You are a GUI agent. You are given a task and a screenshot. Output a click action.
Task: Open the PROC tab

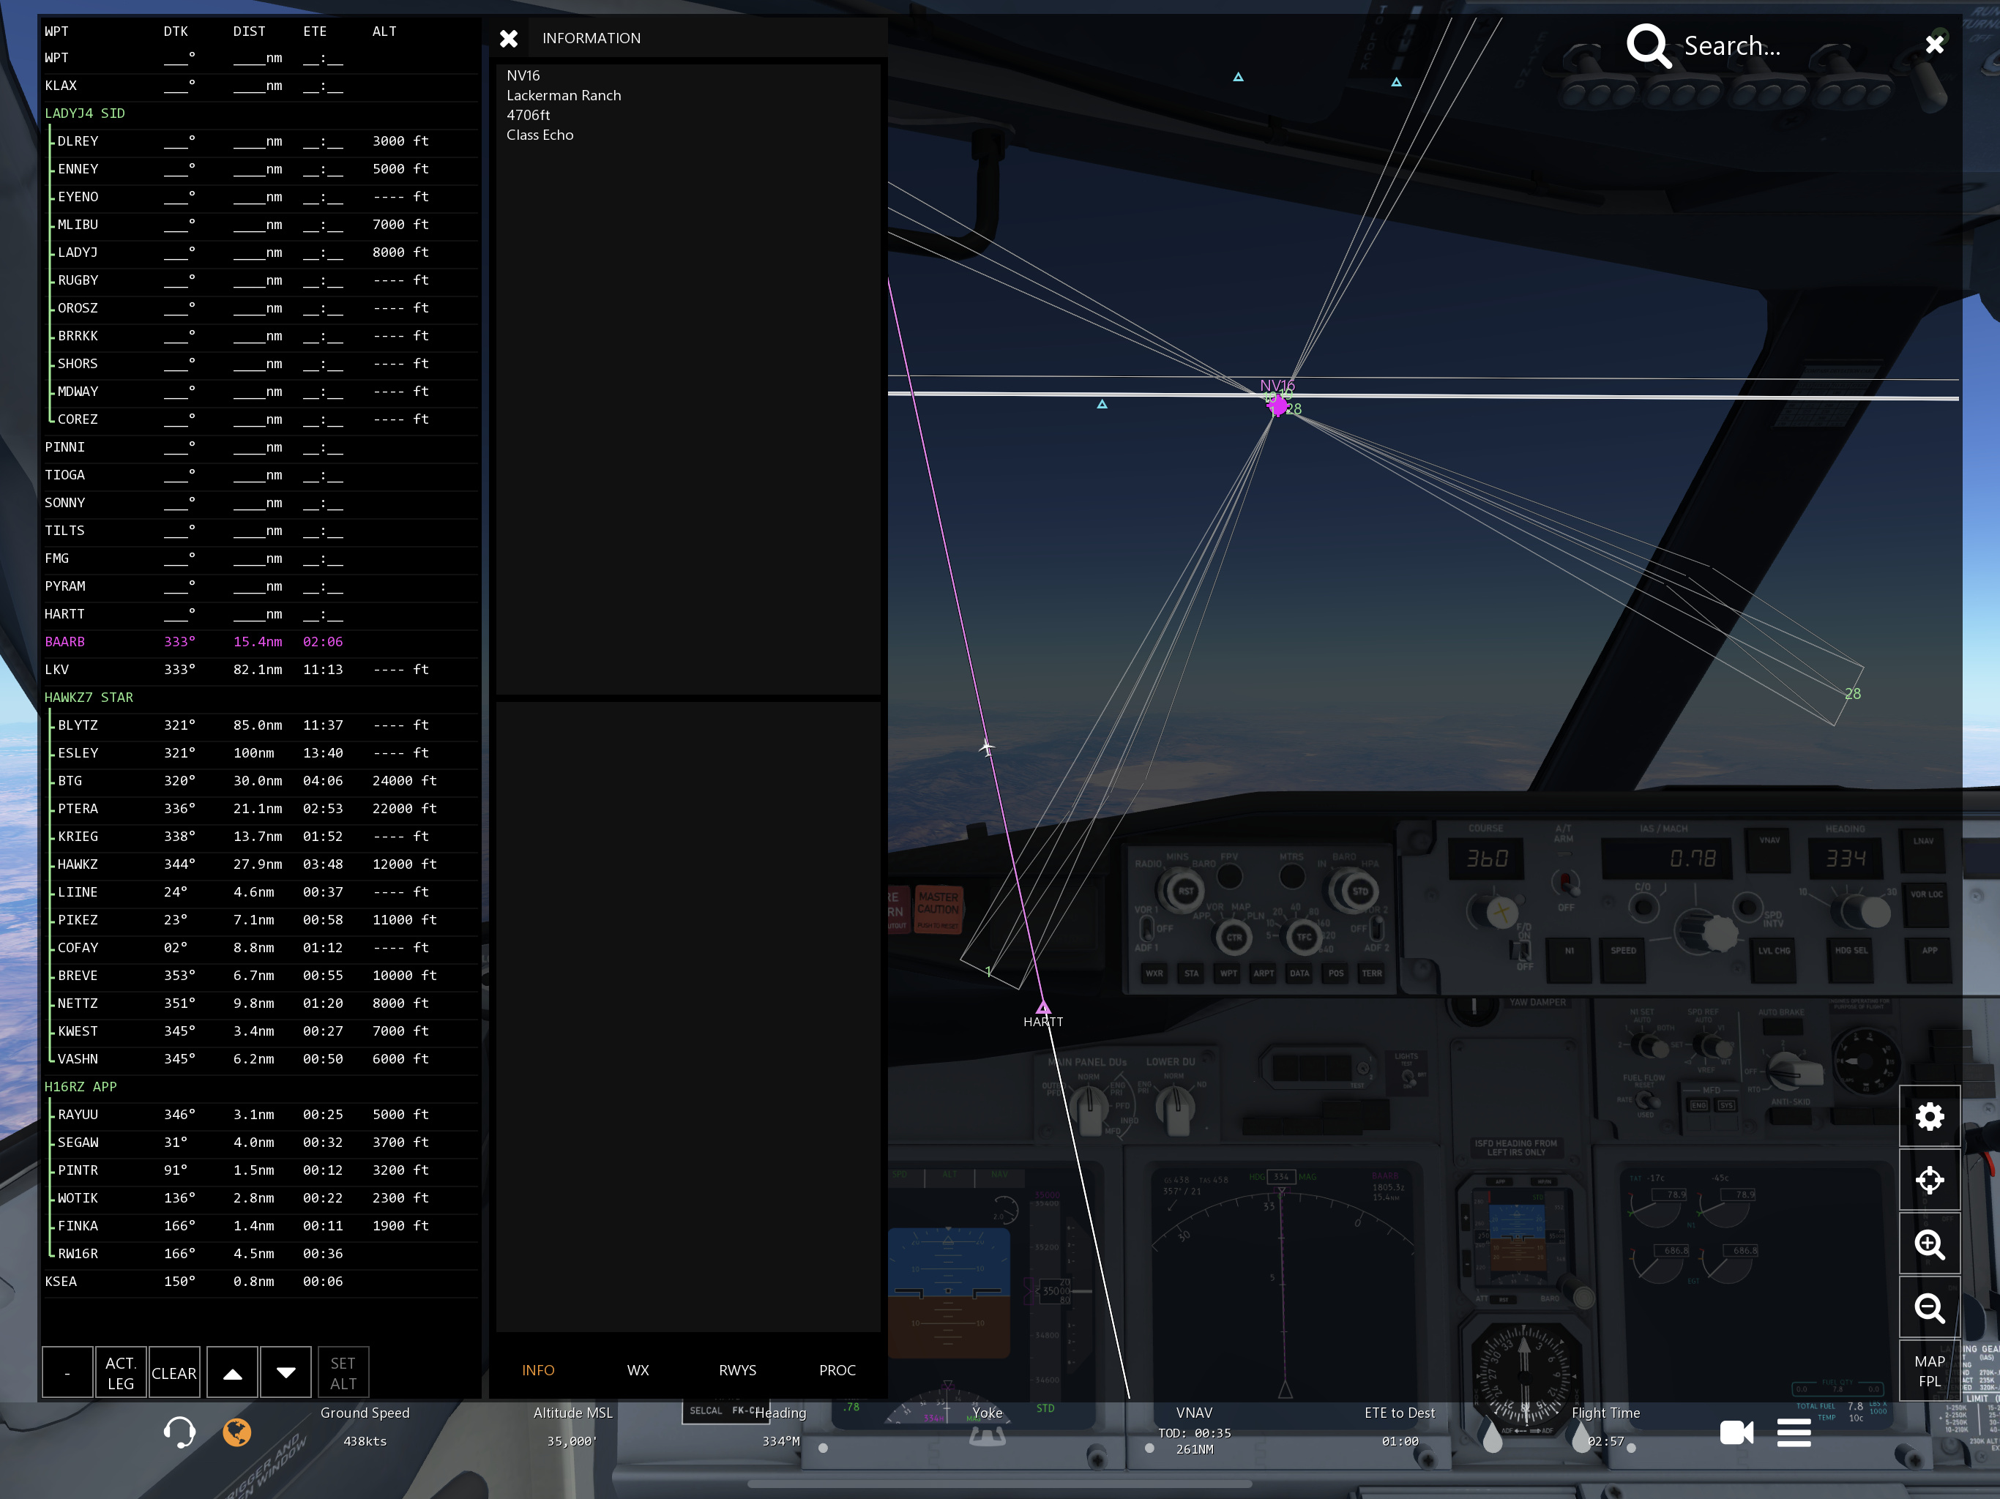pyautogui.click(x=836, y=1371)
